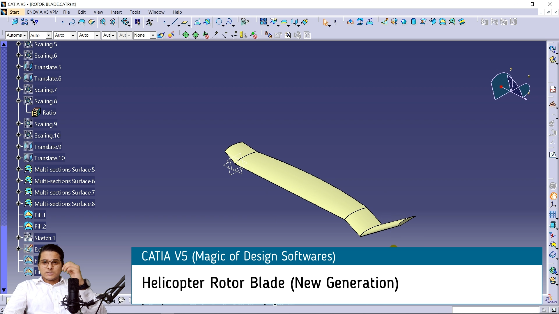Image resolution: width=559 pixels, height=314 pixels.
Task: Select the Sphere surface tool icon
Action: point(404,22)
